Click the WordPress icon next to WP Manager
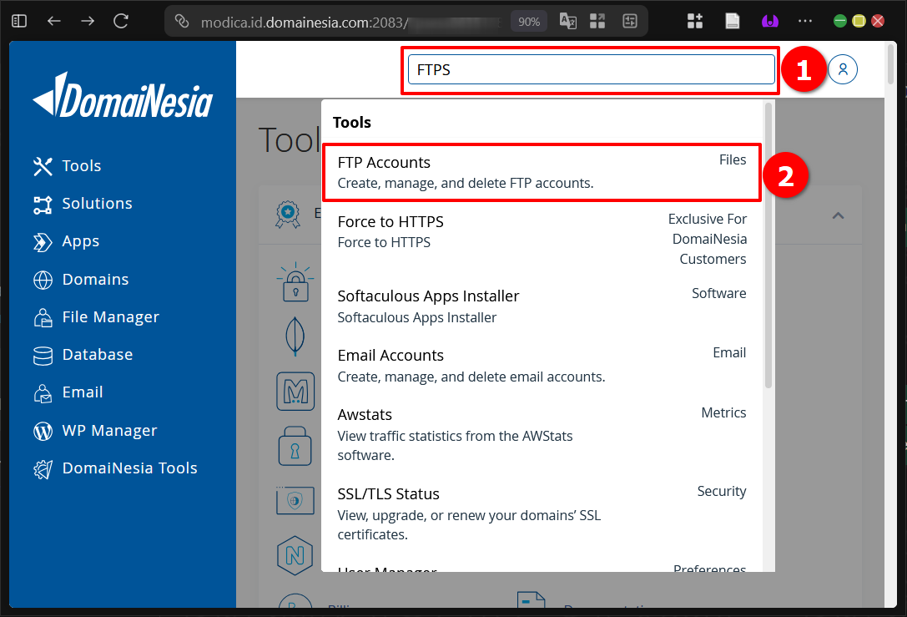The height and width of the screenshot is (617, 907). coord(41,430)
